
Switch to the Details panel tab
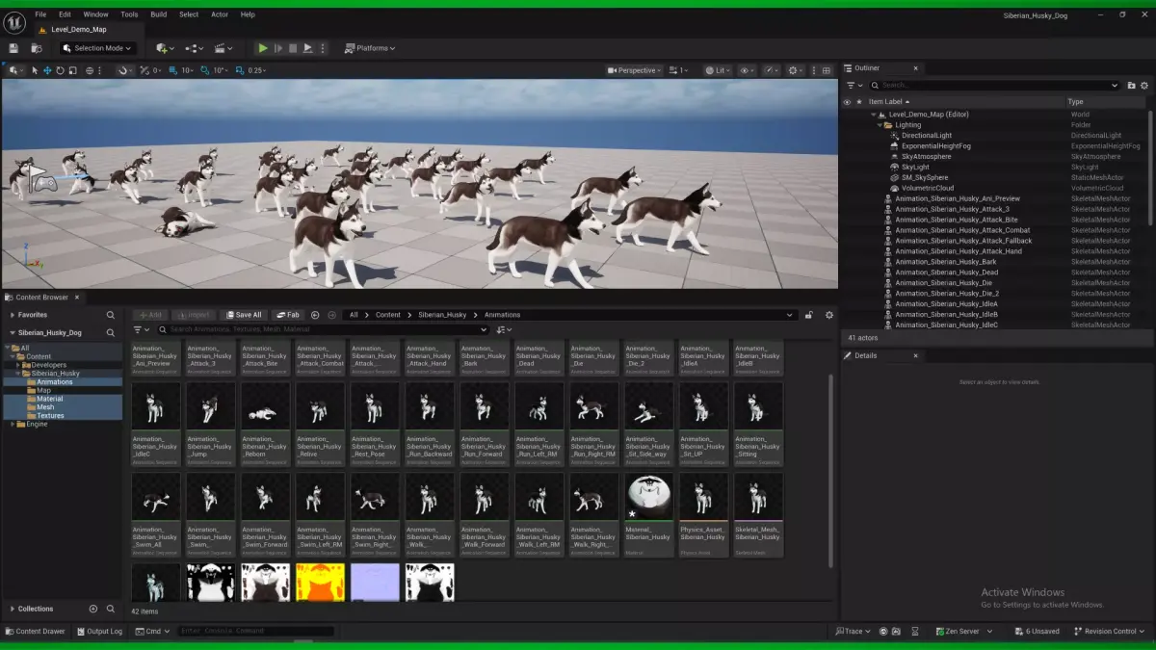point(866,355)
